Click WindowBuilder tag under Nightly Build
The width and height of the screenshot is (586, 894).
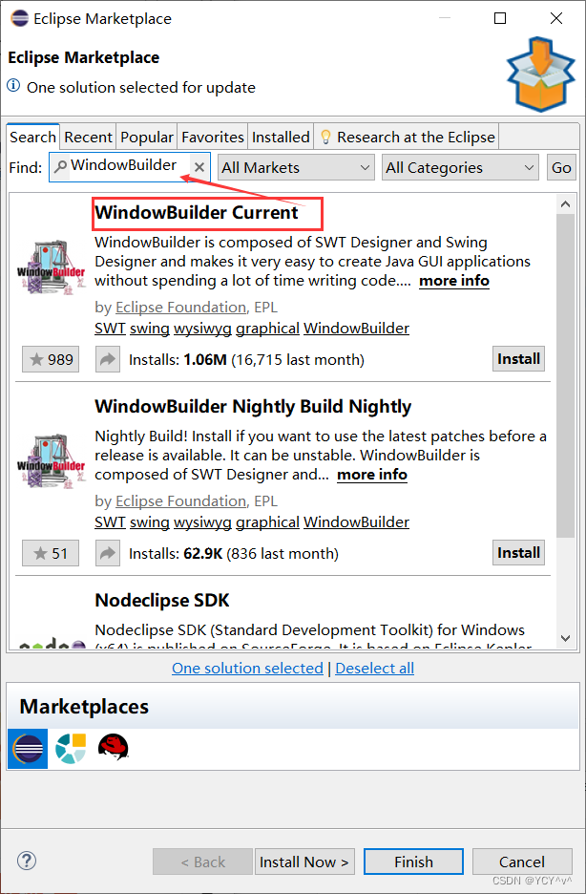tap(357, 522)
